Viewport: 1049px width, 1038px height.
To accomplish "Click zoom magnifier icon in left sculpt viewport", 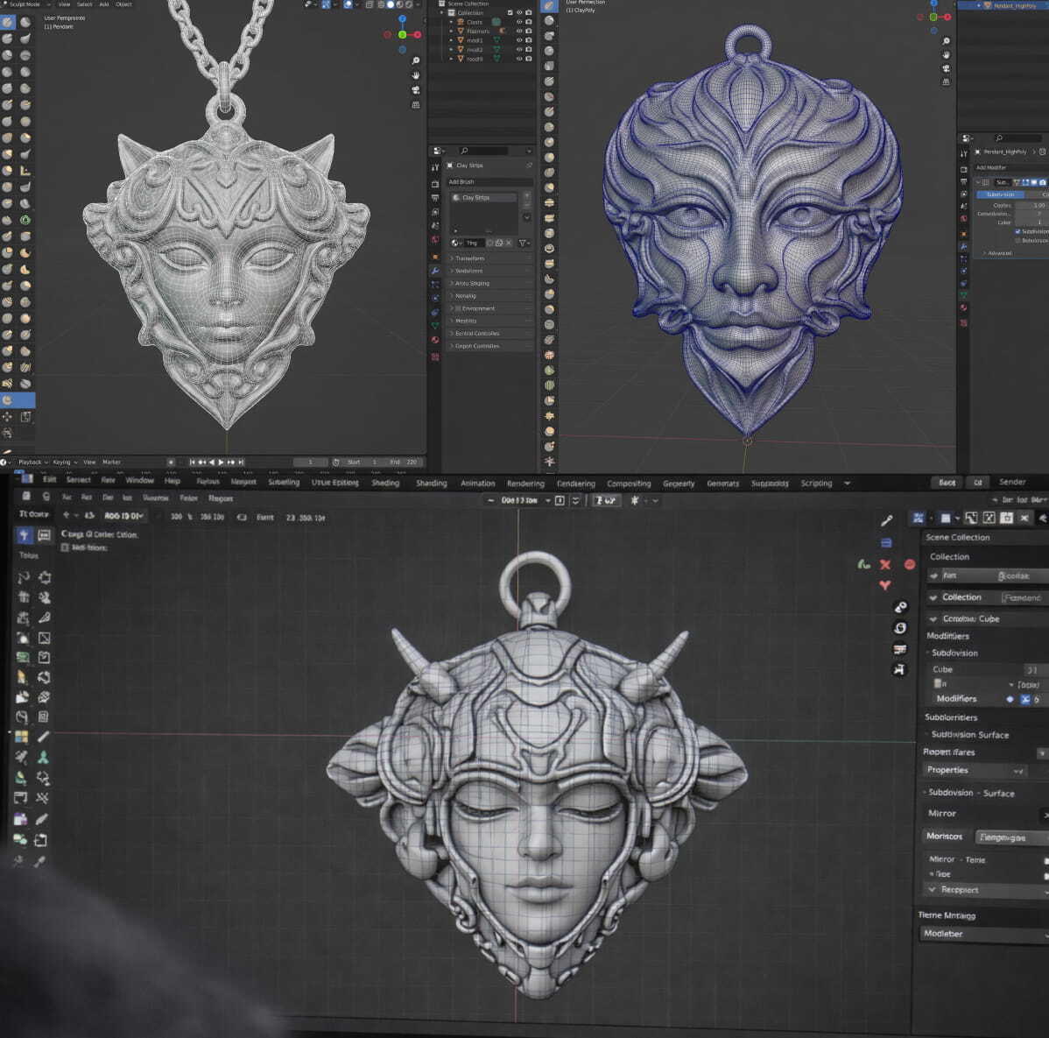I will [x=415, y=61].
